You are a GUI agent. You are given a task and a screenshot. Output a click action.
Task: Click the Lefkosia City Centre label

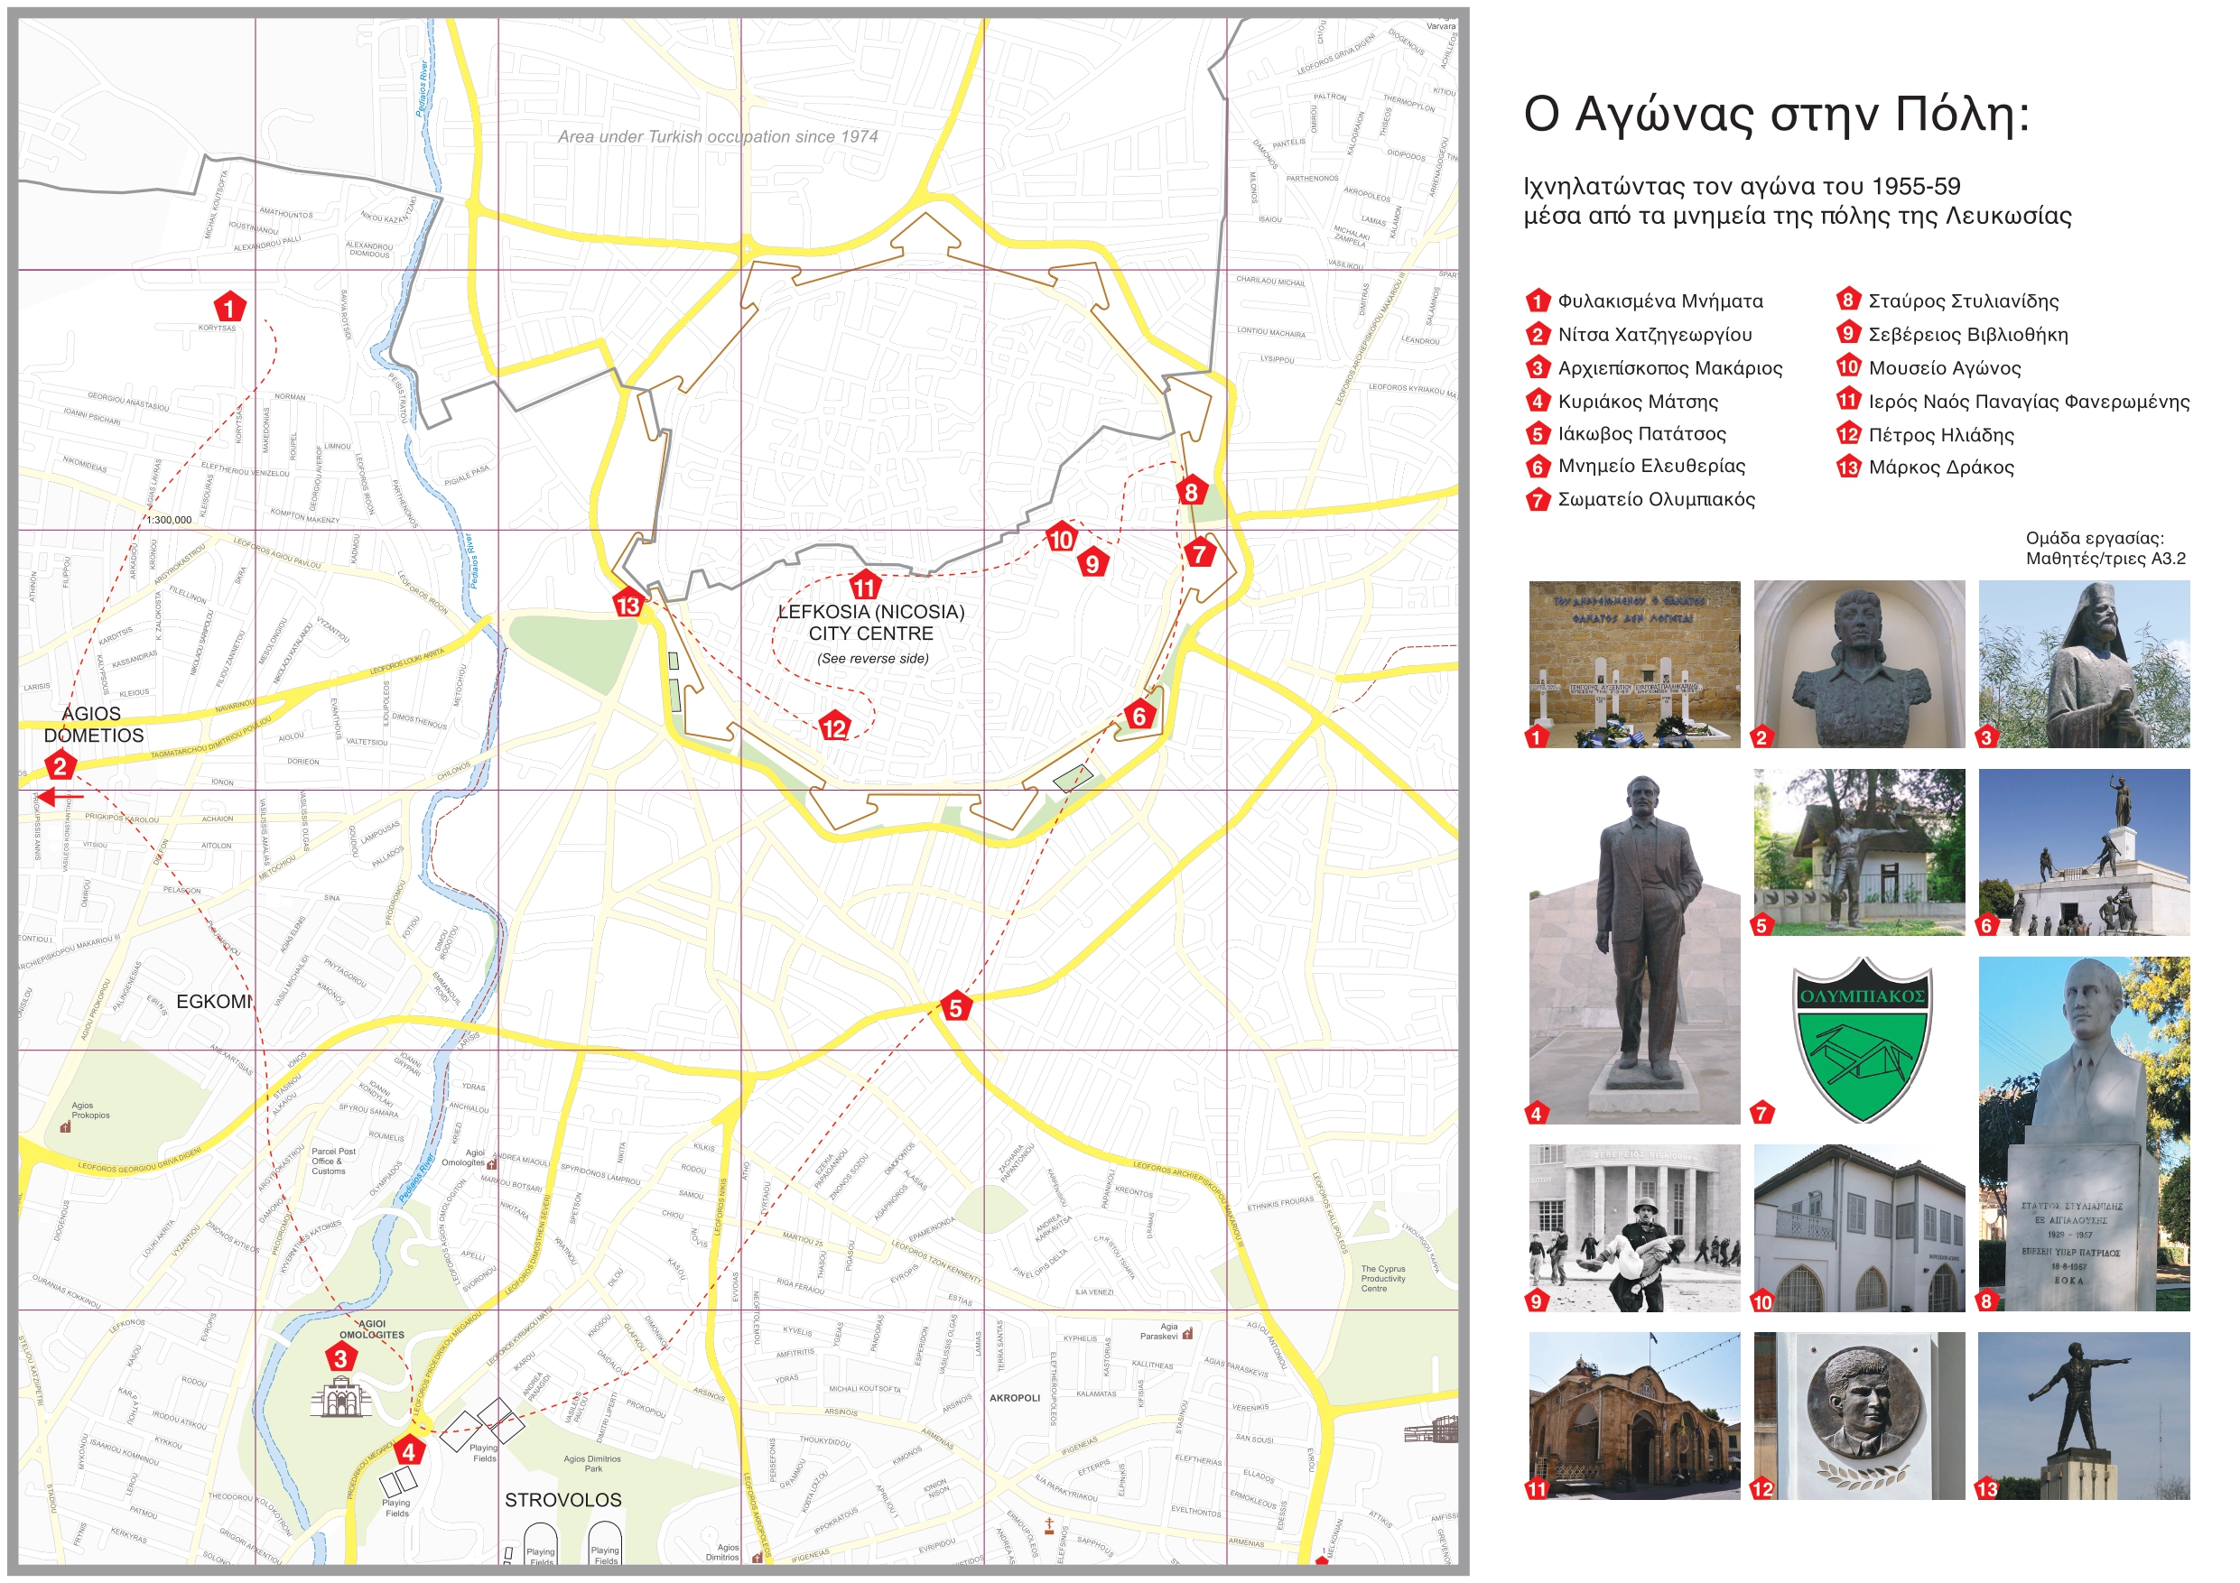871,624
